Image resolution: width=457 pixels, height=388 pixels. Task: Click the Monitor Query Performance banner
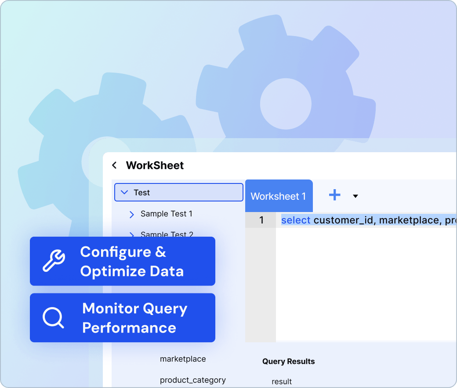[123, 318]
